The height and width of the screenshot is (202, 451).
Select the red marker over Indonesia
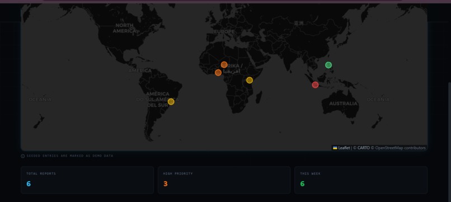pos(315,85)
